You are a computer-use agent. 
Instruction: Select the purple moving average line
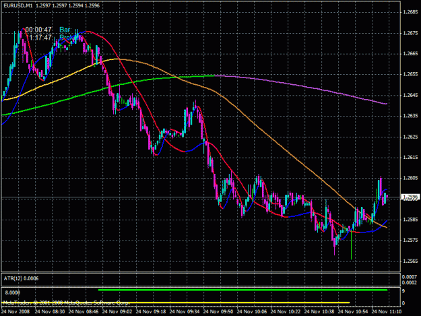300,86
